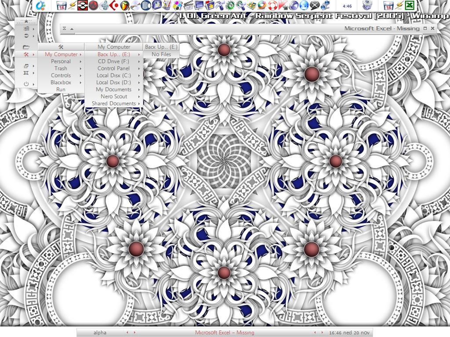Launch the Kaspersky red K icon
450x337 pixels.
(283, 5)
